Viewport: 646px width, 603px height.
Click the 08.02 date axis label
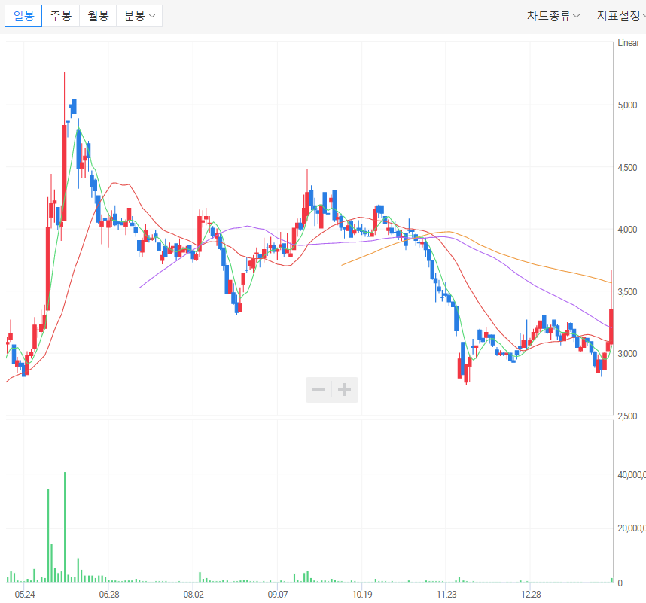(193, 595)
